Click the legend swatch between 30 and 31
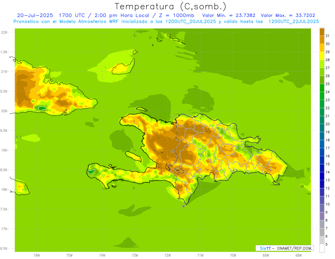 pos(322,40)
